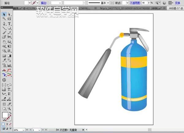Switch to Draw Normal mode
The height and width of the screenshot is (133, 184).
pos(3,128)
